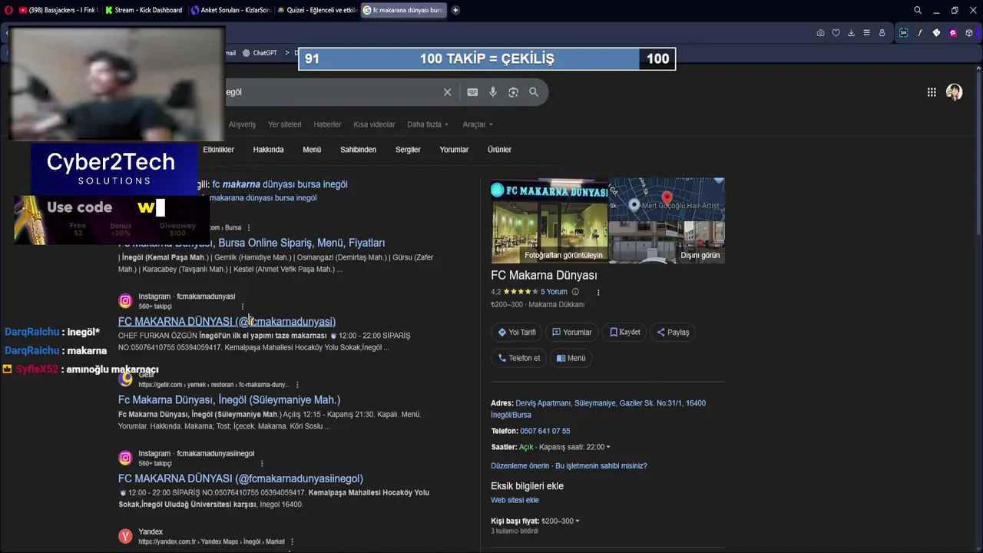Open Fc Makarna Dünyası İnegöl Süleymaniye result
Screen dimensions: 983x553
click(229, 400)
